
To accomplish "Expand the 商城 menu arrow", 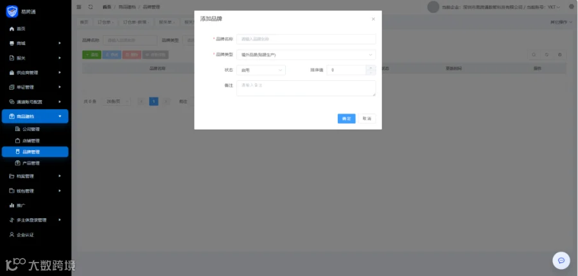I will click(x=60, y=43).
